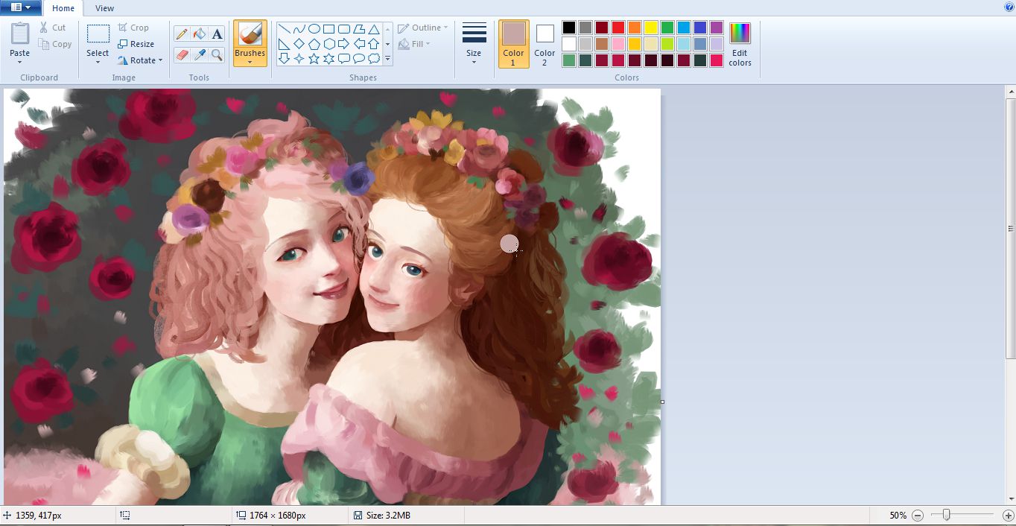Expand the Rotate dropdown
This screenshot has width=1016, height=526.
(142, 60)
